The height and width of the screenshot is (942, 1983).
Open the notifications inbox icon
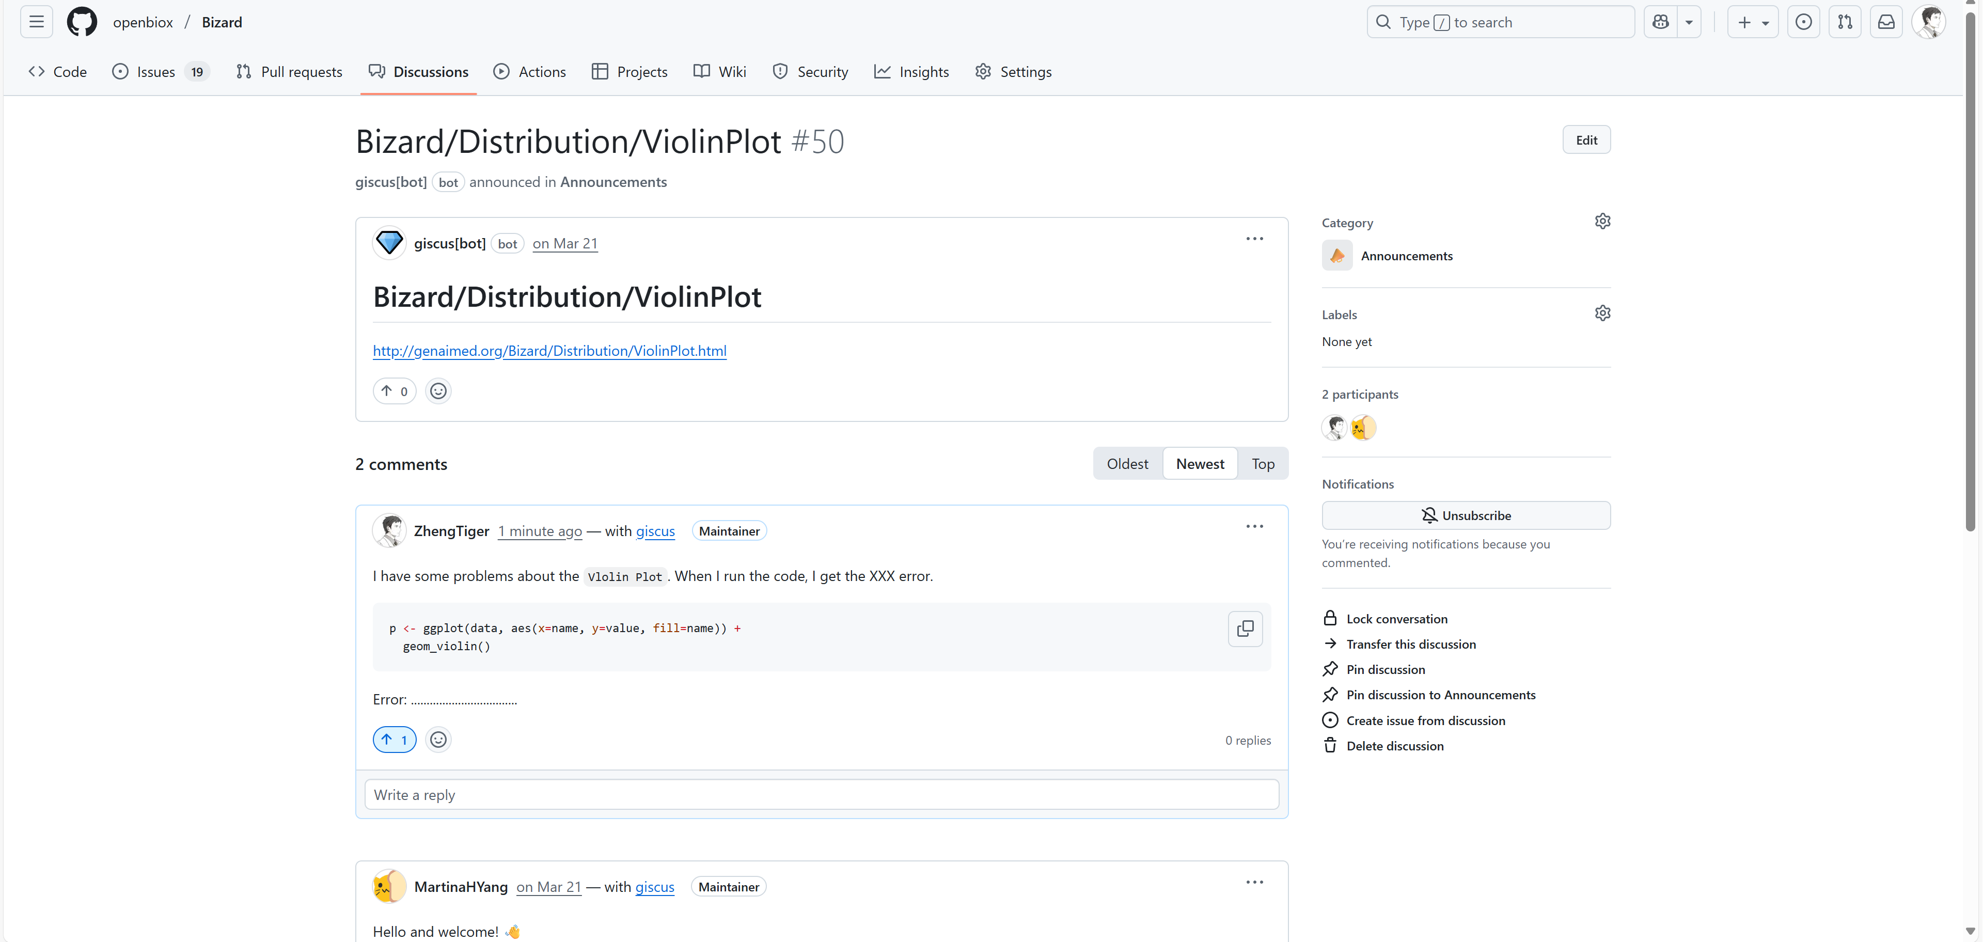coord(1886,22)
